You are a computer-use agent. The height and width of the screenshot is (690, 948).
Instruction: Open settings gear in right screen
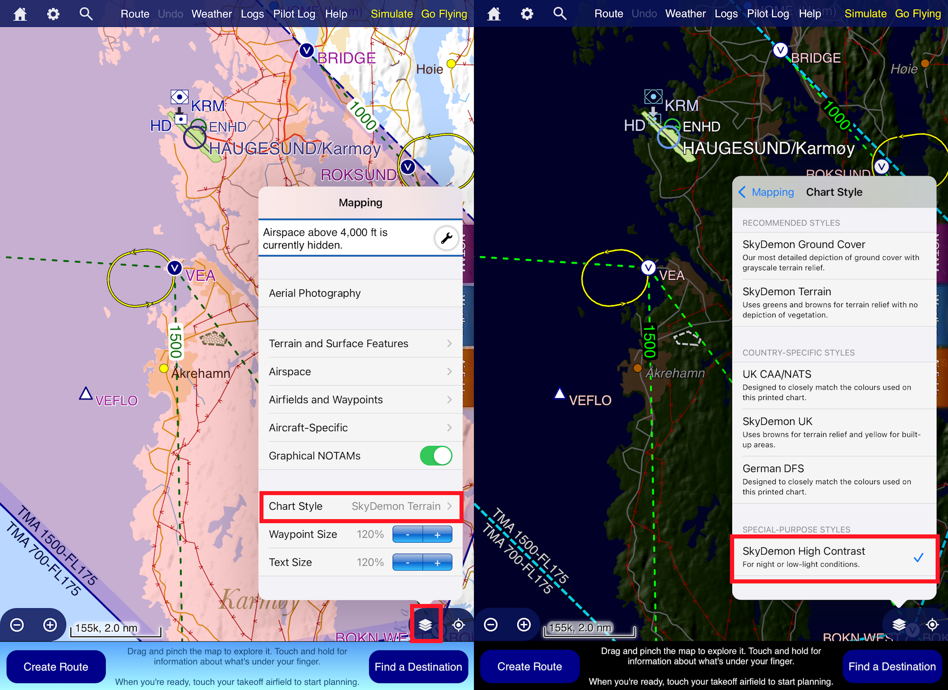point(527,14)
